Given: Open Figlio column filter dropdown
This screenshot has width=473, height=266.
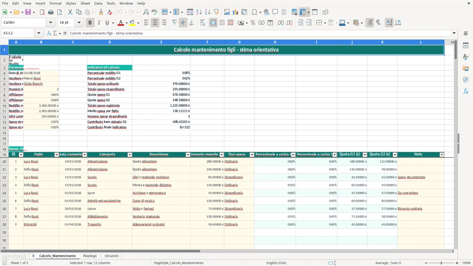Looking at the screenshot, I should [x=56, y=155].
